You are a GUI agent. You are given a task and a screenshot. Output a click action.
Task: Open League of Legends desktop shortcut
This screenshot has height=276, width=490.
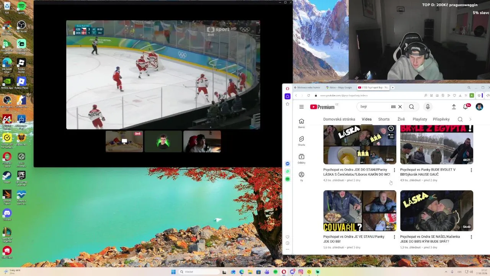click(x=7, y=235)
